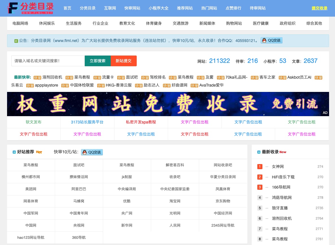The image size is (335, 245).
Task: Open 狼牙直播 in latest listings
Action: pyautogui.click(x=280, y=208)
